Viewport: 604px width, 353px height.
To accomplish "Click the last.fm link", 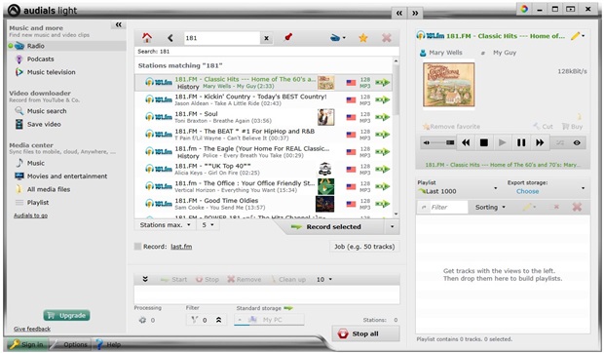I will [x=181, y=247].
